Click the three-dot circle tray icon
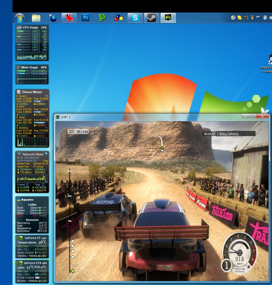272x285 pixels. [x=233, y=18]
